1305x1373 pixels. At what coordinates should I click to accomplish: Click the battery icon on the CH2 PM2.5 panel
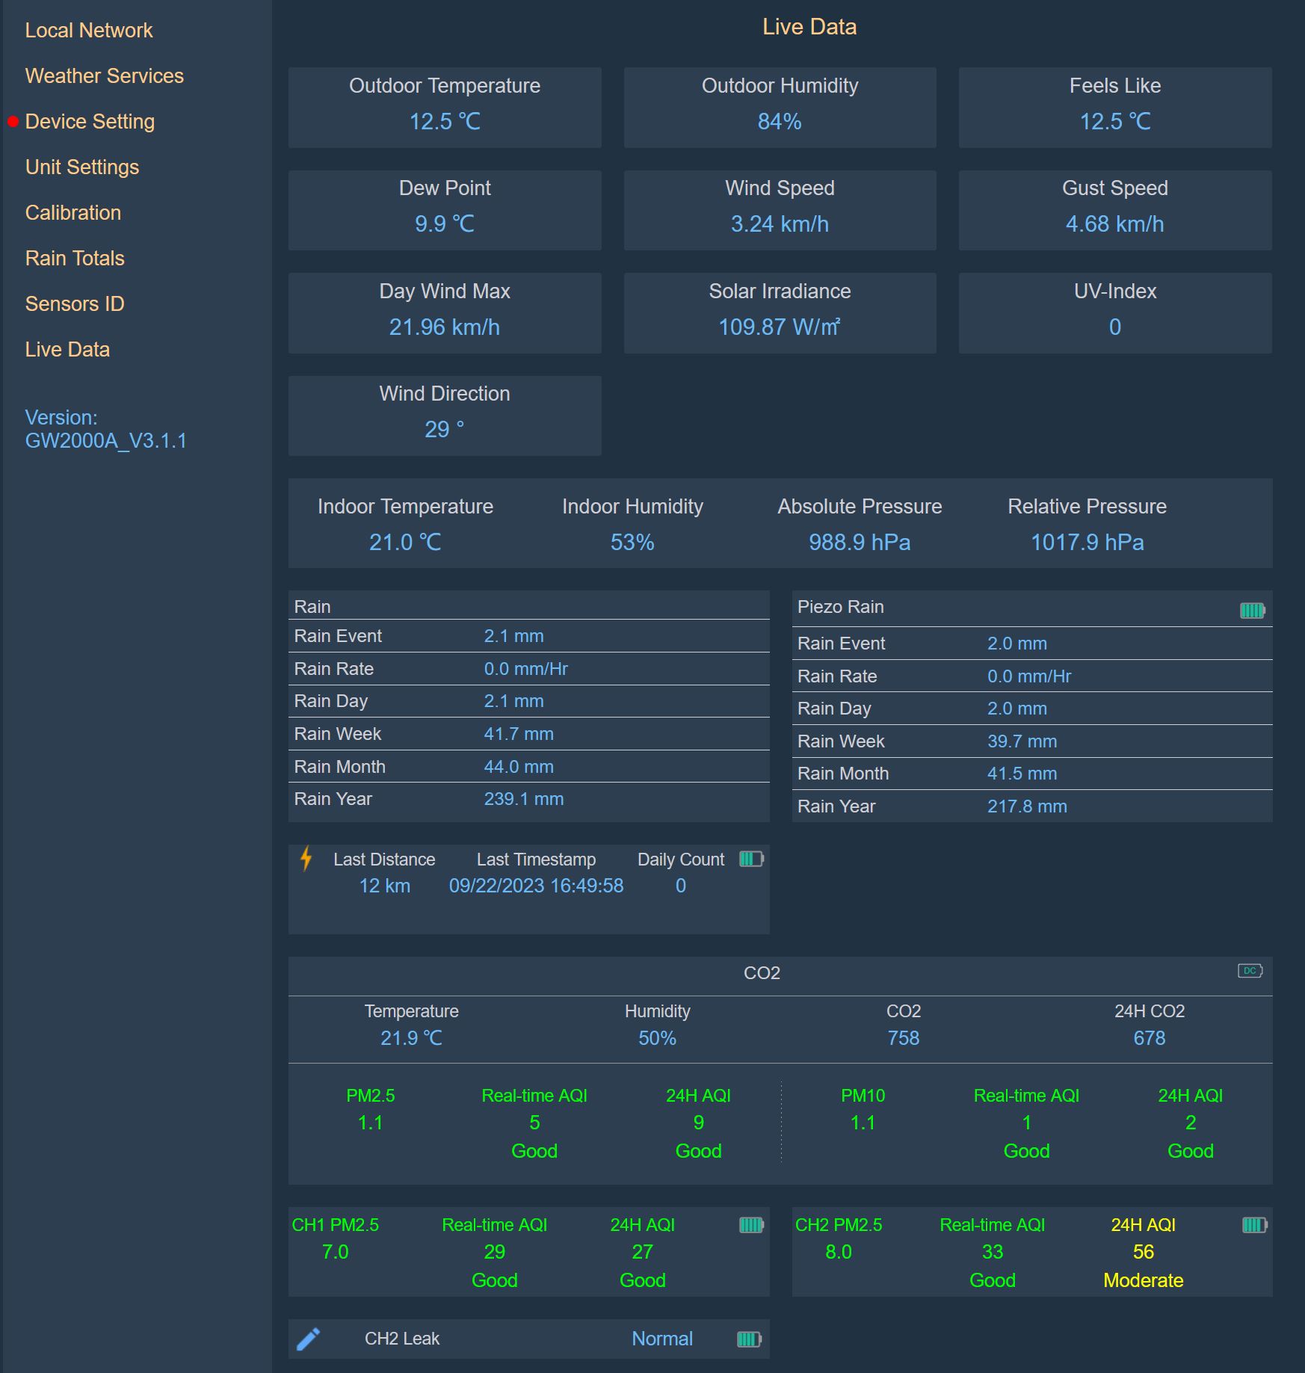click(1254, 1224)
